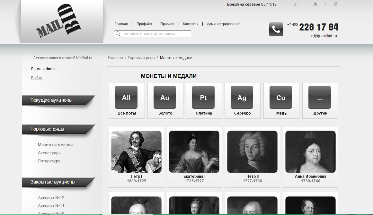The width and height of the screenshot is (373, 215).
Task: Click the Медь caption
Action: [x=281, y=113]
